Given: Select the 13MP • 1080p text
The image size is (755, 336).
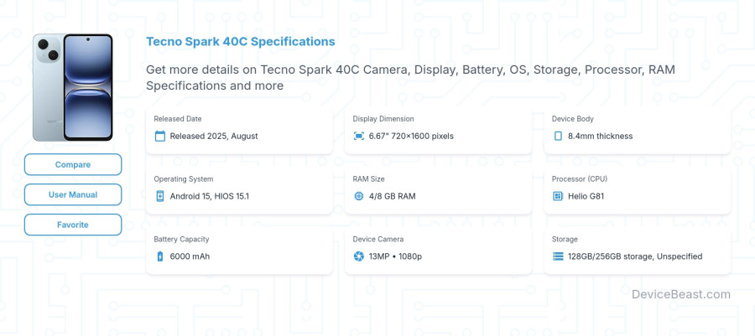Looking at the screenshot, I should coord(395,256).
